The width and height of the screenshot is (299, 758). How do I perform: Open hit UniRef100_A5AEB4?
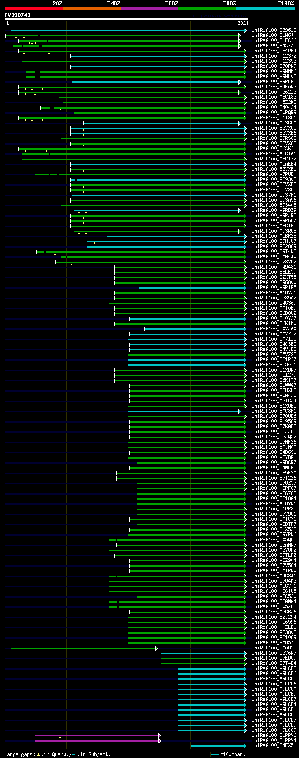[274, 164]
